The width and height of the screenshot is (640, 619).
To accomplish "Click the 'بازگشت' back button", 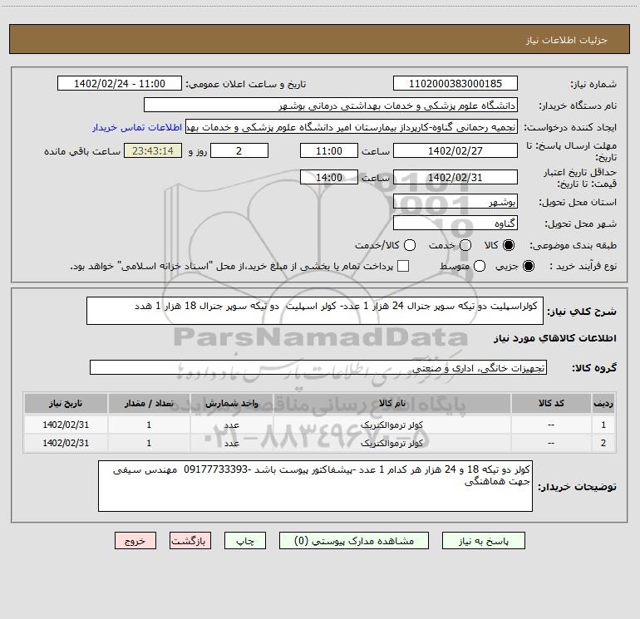I will (192, 540).
